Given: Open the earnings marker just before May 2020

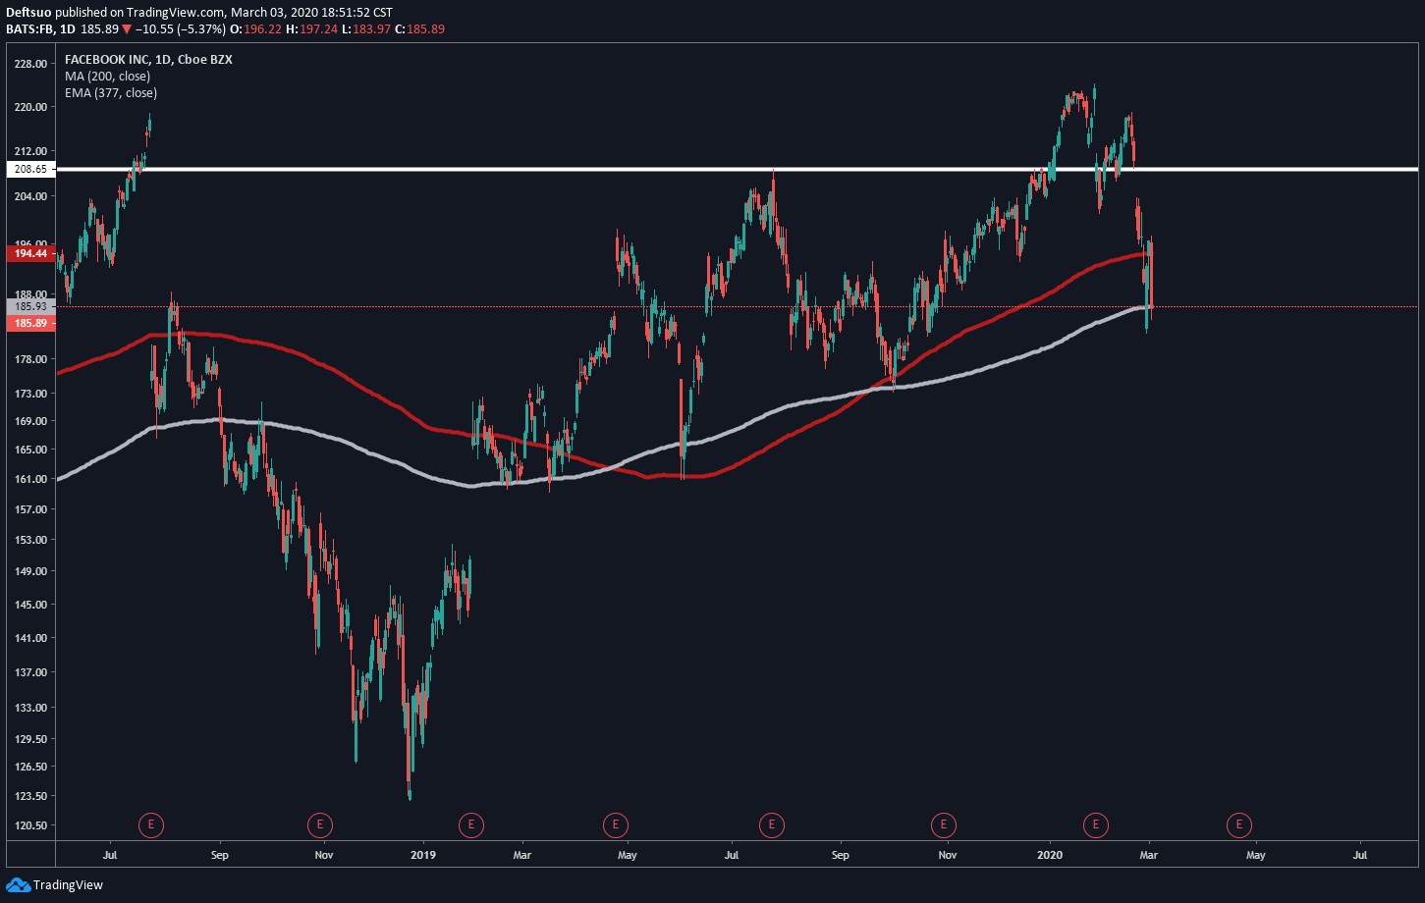Looking at the screenshot, I should [x=1239, y=824].
